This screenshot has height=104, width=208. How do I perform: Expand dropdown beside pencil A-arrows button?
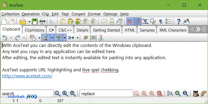[x=52, y=38]
